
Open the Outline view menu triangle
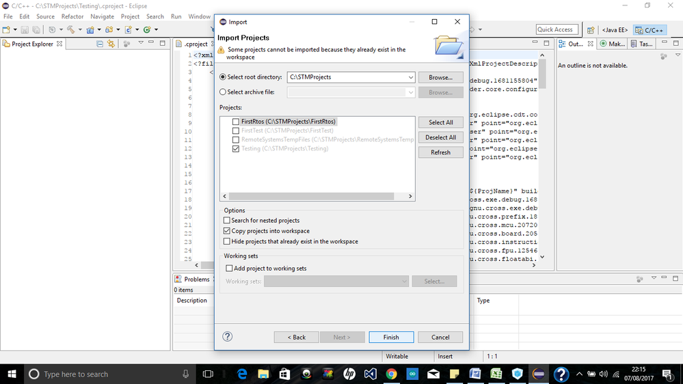click(678, 55)
